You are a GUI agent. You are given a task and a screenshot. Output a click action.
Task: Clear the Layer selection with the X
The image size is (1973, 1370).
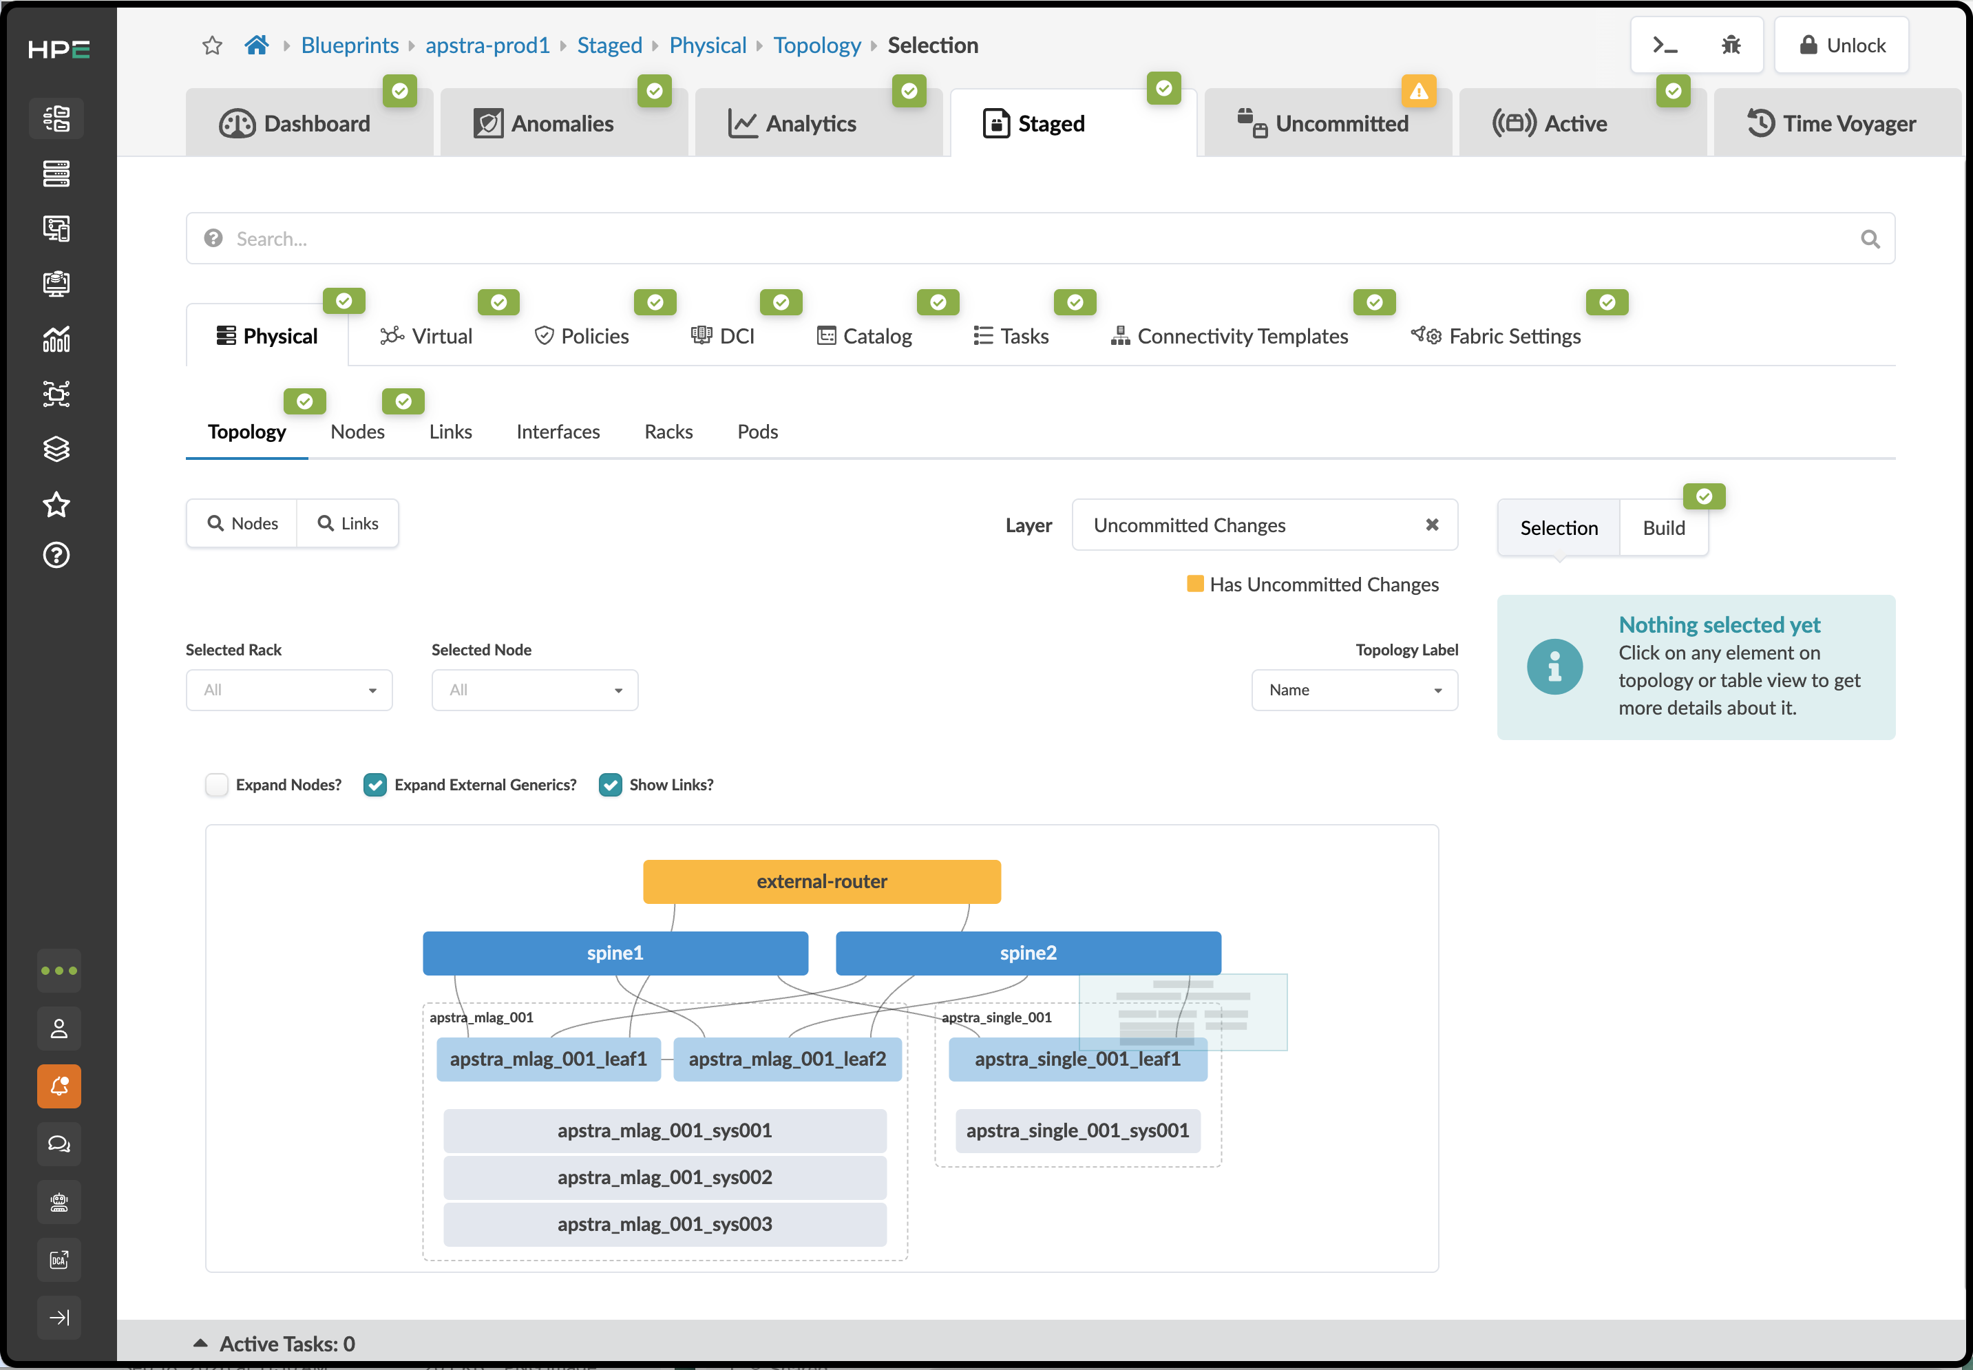[1431, 525]
